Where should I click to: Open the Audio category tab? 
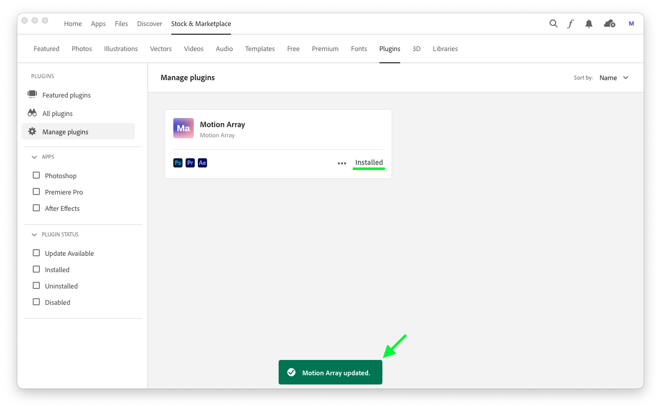click(x=224, y=49)
